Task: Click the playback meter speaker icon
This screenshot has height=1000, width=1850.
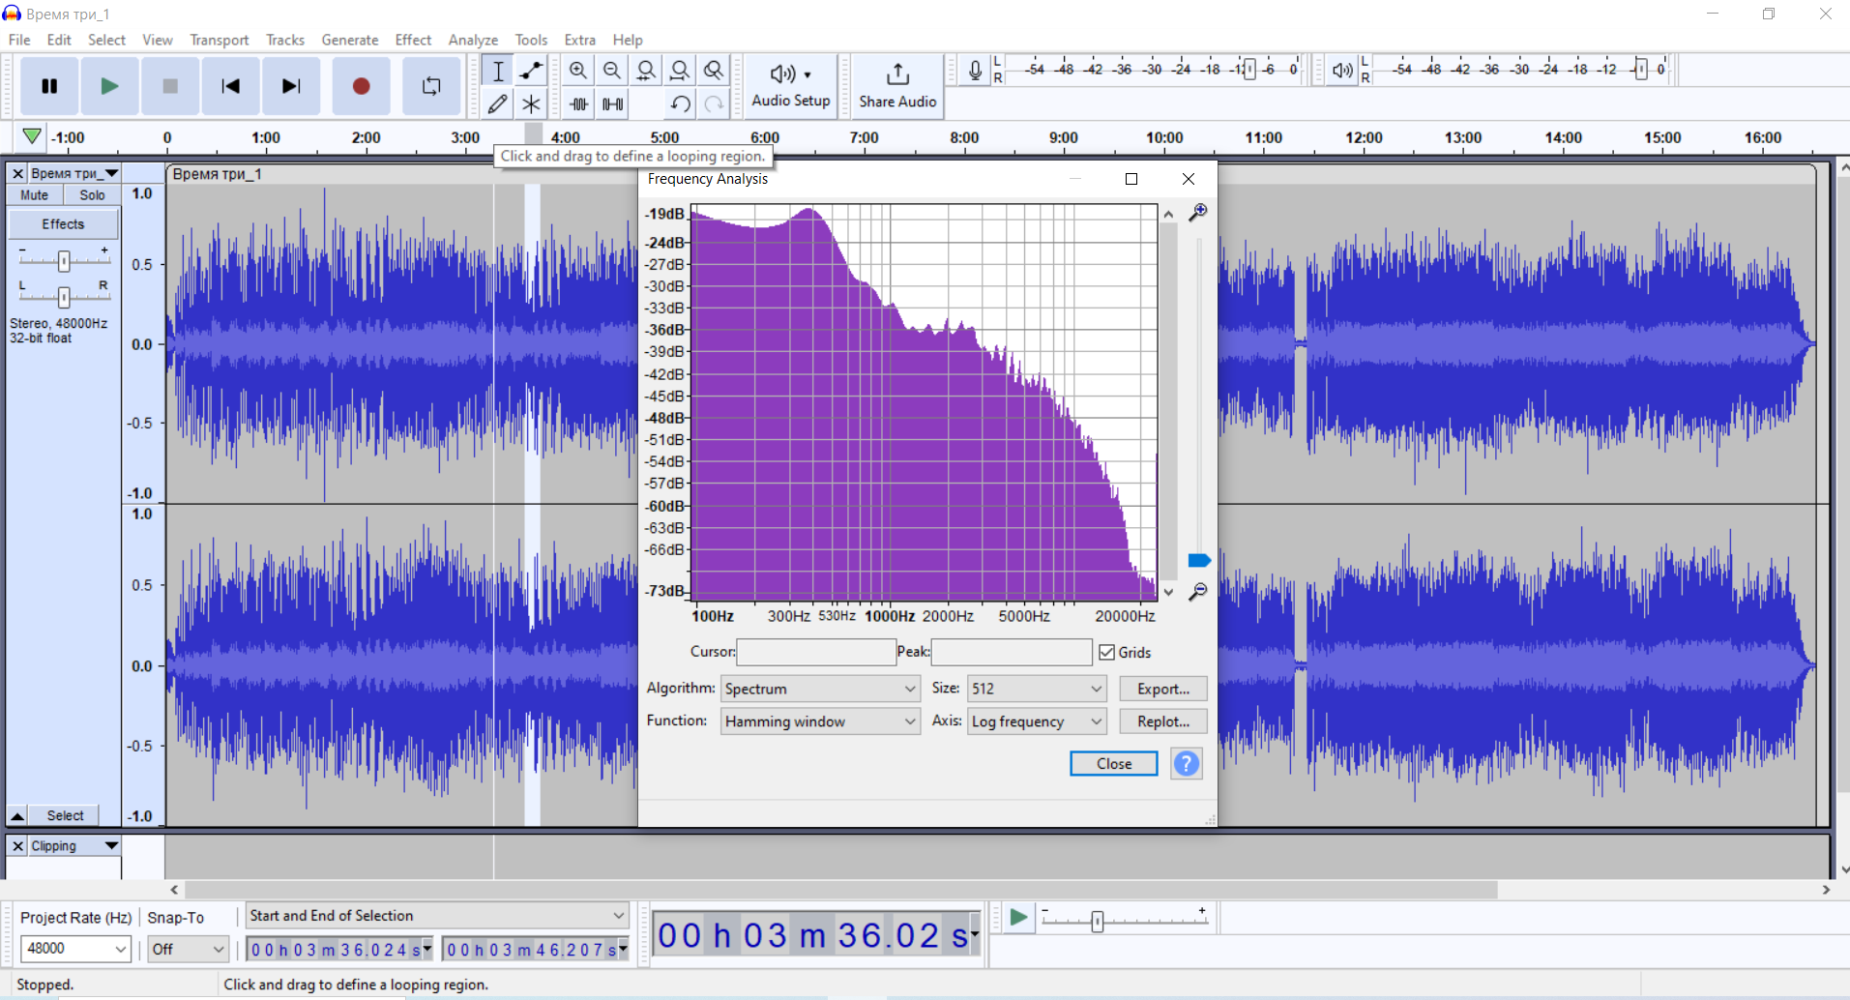Action: pos(1342,71)
